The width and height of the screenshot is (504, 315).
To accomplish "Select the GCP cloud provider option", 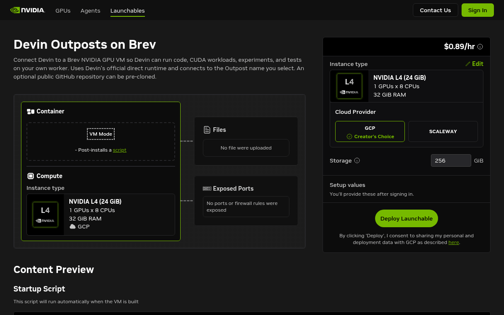I will click(x=370, y=131).
